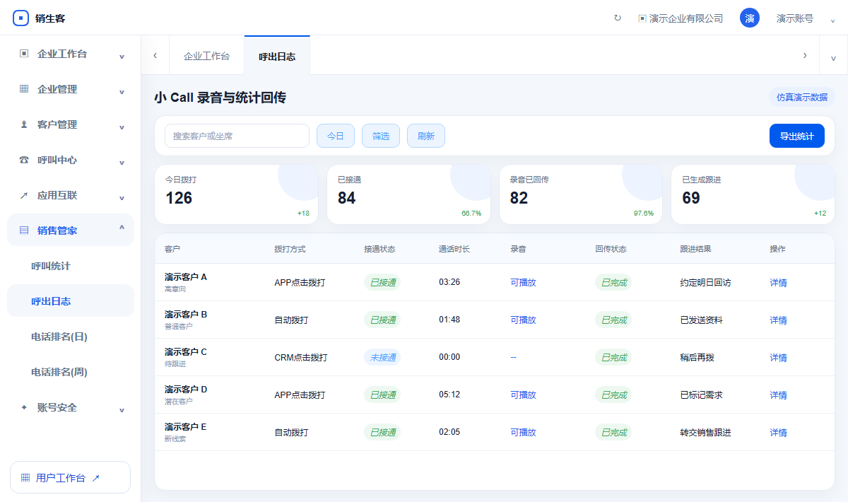Open the 用户工作台 link button
848x502 pixels.
[70, 477]
